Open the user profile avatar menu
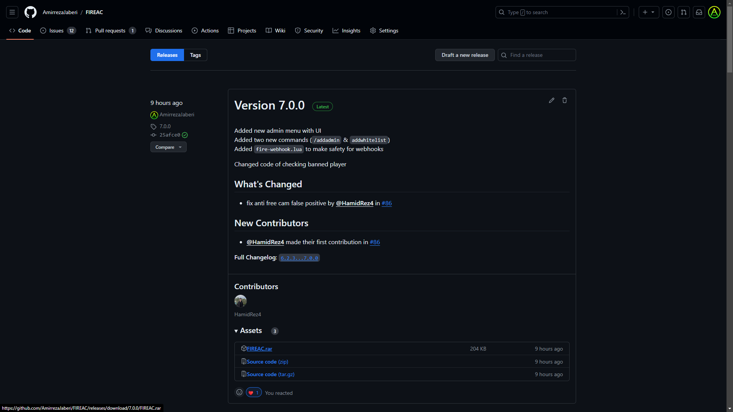733x412 pixels. coord(714,12)
